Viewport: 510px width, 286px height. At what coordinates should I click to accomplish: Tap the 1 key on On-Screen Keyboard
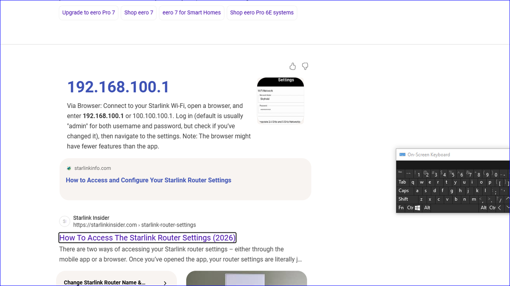[x=418, y=174]
